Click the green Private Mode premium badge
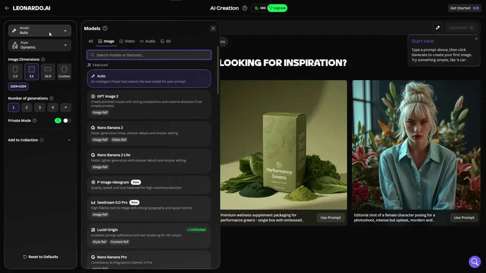Screen dimensions: 486x273 coord(58,121)
